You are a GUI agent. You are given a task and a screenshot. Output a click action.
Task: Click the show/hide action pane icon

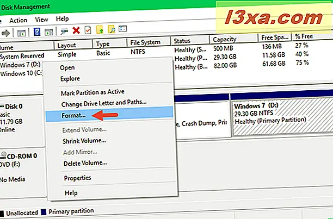click(49, 32)
